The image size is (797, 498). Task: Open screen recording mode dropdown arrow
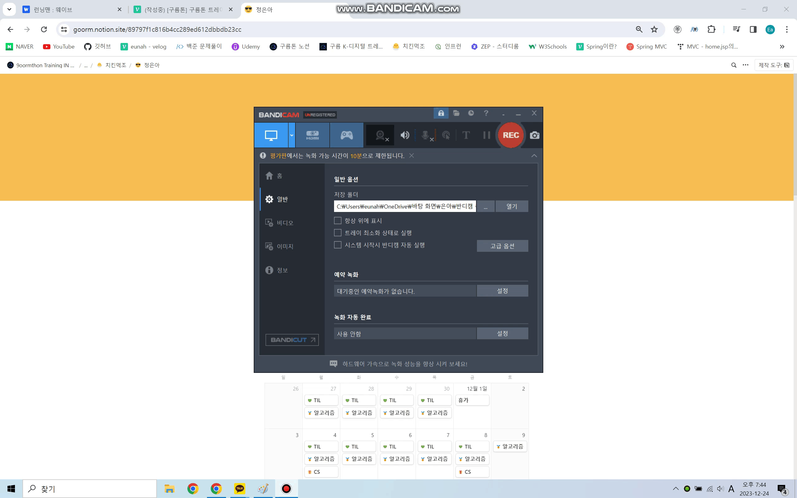tap(291, 135)
